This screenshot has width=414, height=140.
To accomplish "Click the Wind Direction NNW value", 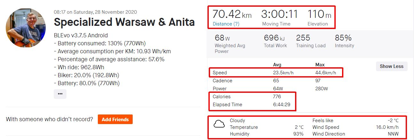I will [394, 134].
